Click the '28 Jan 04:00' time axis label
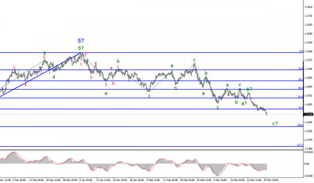 pyautogui.click(x=137, y=180)
